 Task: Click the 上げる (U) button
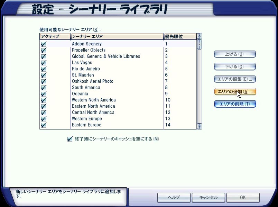click(x=235, y=54)
